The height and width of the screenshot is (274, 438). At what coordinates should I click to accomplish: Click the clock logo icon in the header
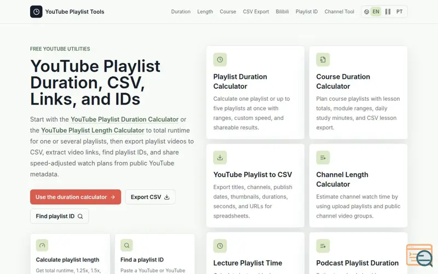point(36,12)
